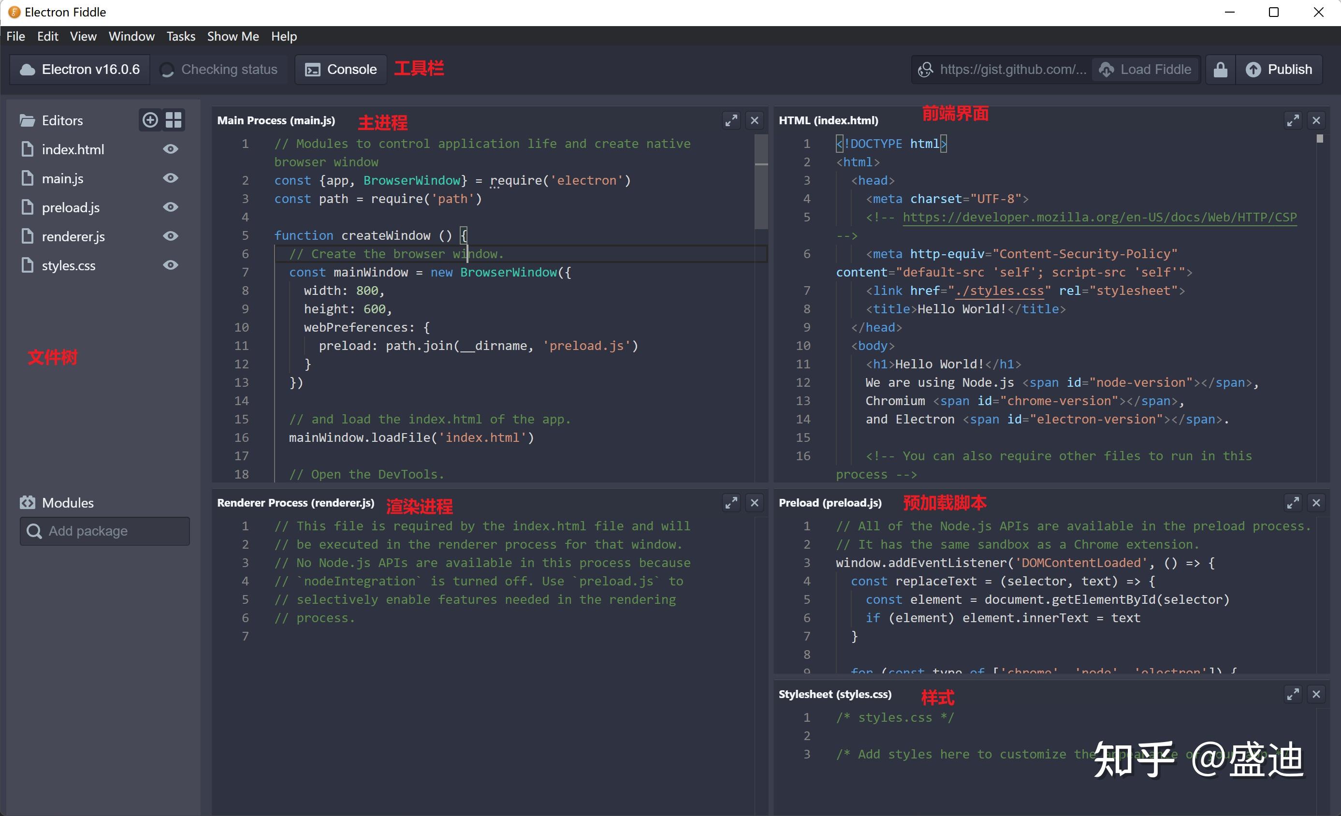The width and height of the screenshot is (1341, 816).
Task: Open the Edit menu
Action: [x=47, y=36]
